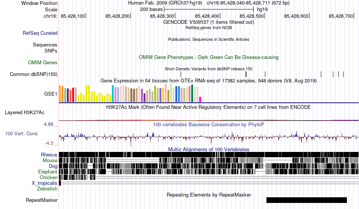Click the dark green bar in GSE1 chart
This screenshot has height=209, width=359.
tap(192, 93)
